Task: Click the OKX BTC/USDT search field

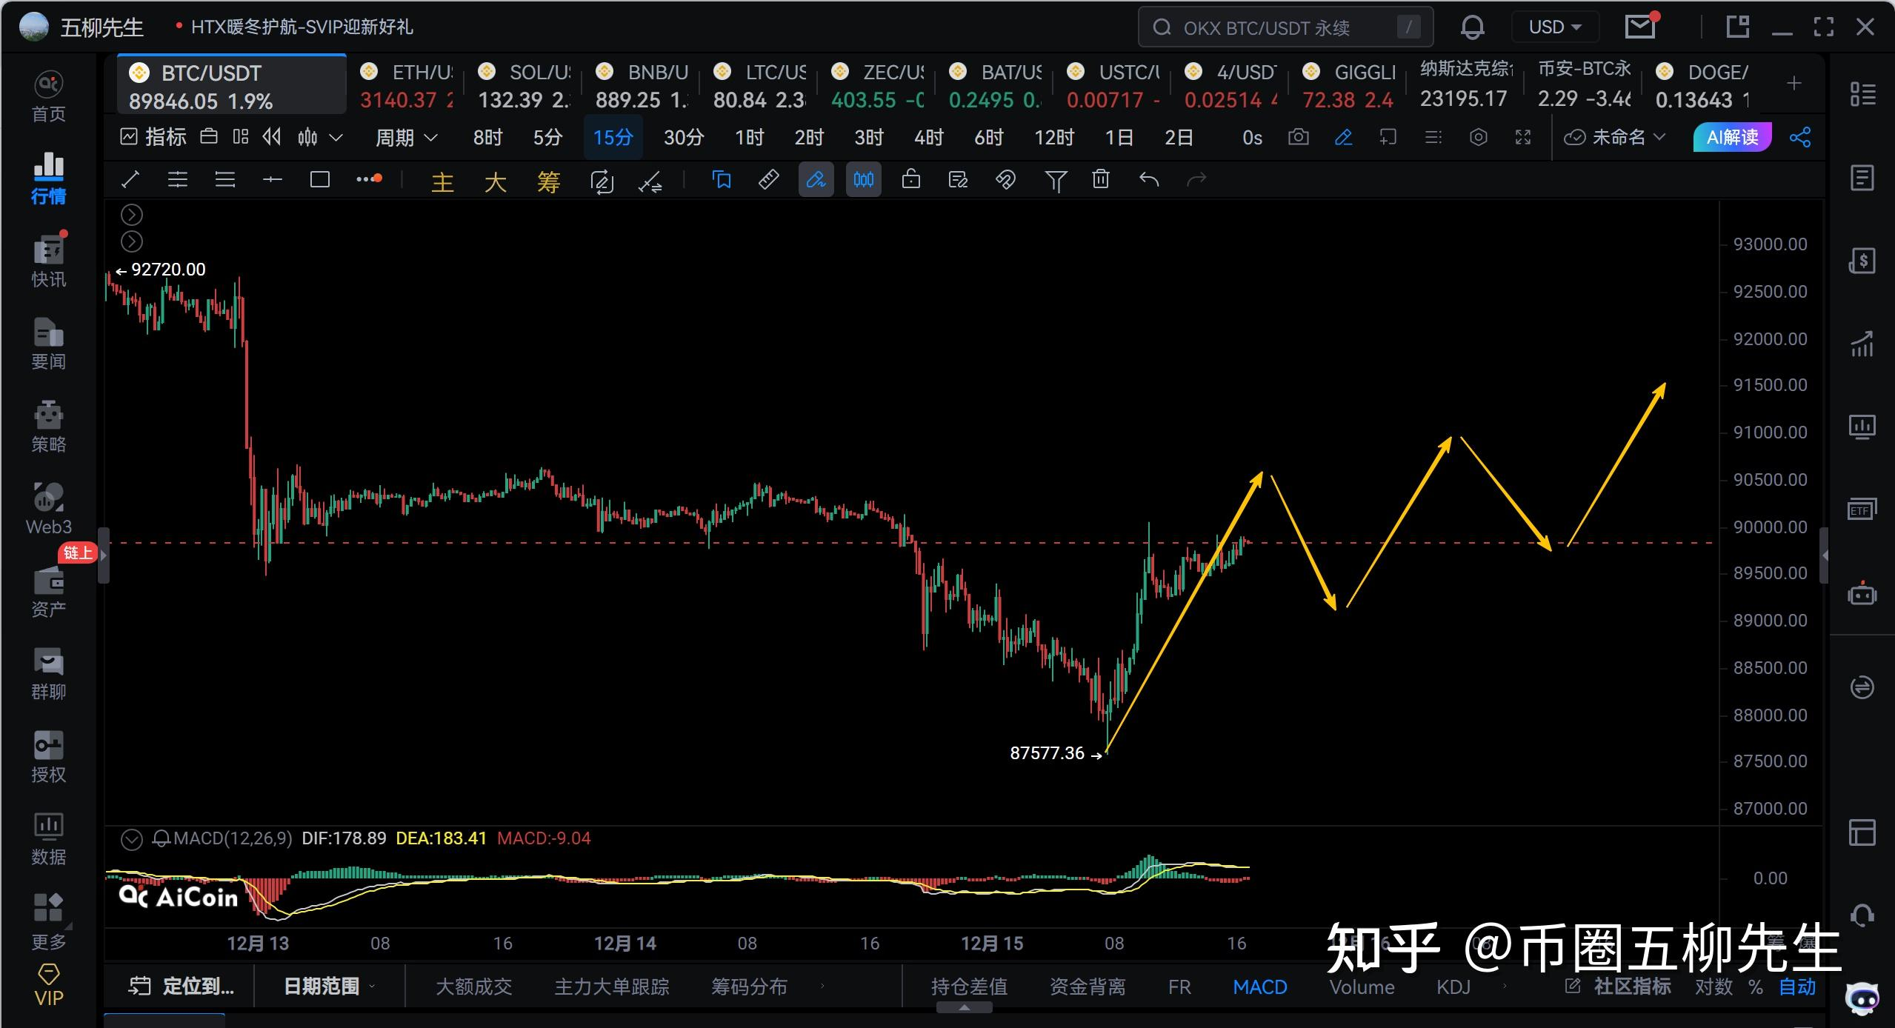Action: 1267,28
